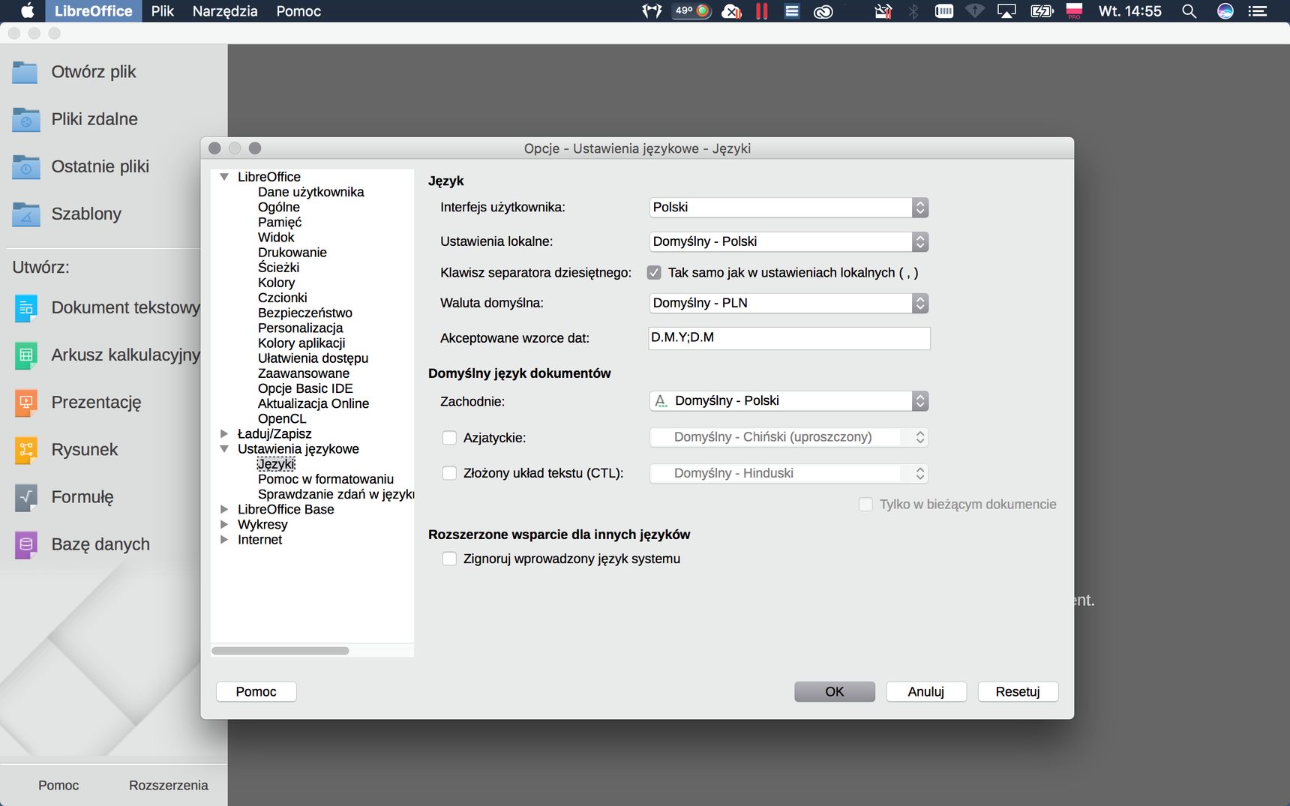
Task: Select Czcionki in options tree
Action: 283,298
